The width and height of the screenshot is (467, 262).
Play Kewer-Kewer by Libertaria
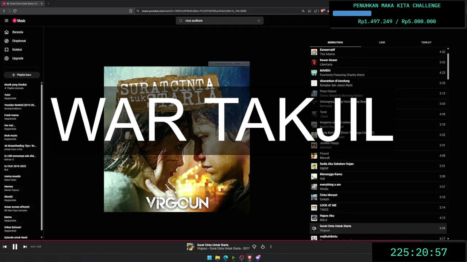pyautogui.click(x=378, y=62)
